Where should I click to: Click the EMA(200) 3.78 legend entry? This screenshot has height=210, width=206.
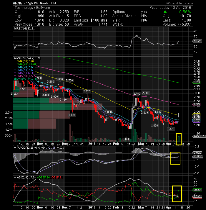[26, 64]
